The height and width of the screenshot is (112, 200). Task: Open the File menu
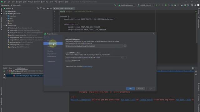click(x=5, y=2)
